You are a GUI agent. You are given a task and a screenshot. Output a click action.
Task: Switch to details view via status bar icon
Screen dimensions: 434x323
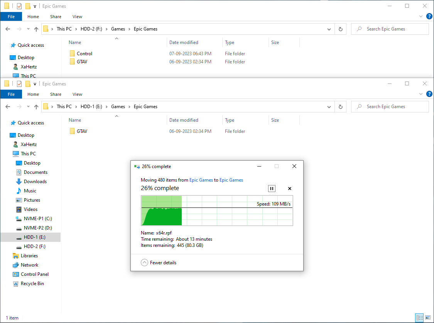tap(420, 318)
